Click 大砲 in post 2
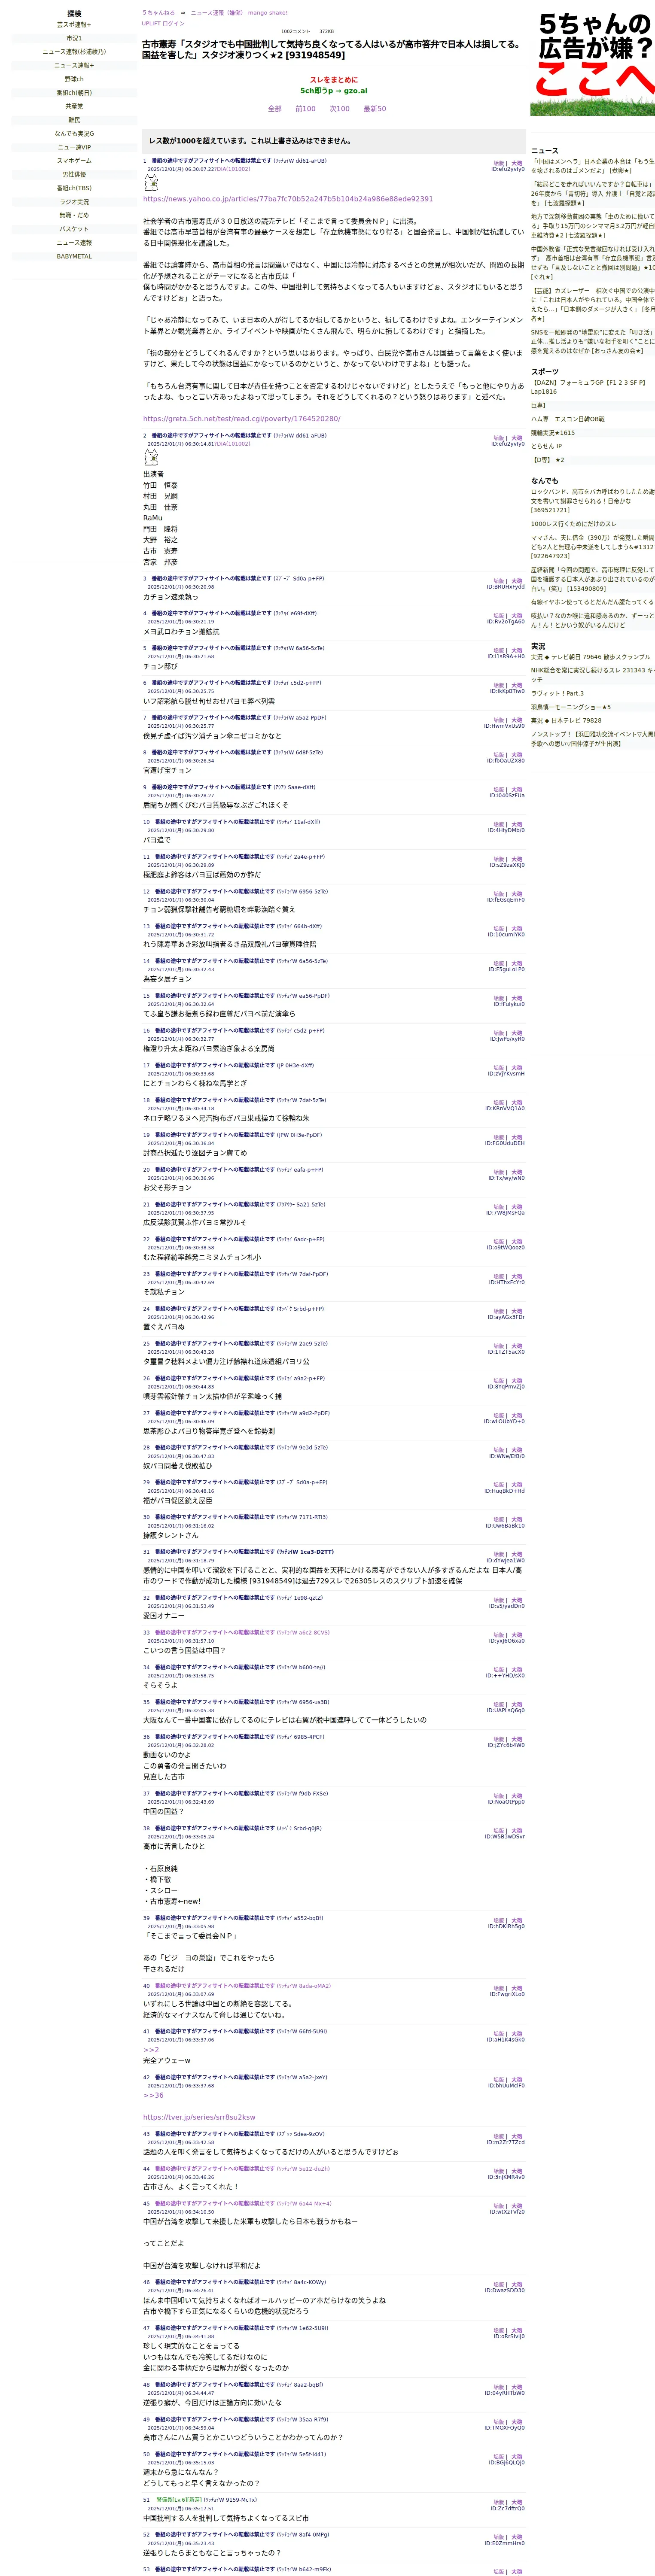This screenshot has height=2576, width=655. click(x=517, y=438)
